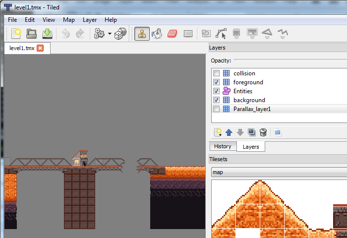Enable visibility of collision layer
Screen dimensions: 347x238
point(216,73)
